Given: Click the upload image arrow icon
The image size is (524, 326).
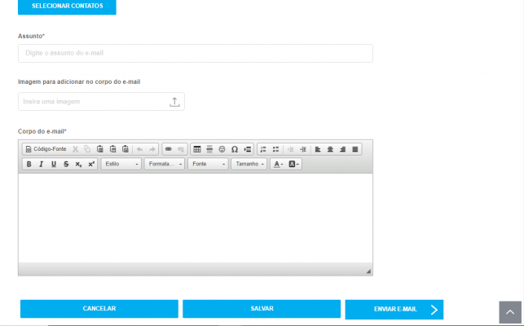Looking at the screenshot, I should tap(174, 102).
